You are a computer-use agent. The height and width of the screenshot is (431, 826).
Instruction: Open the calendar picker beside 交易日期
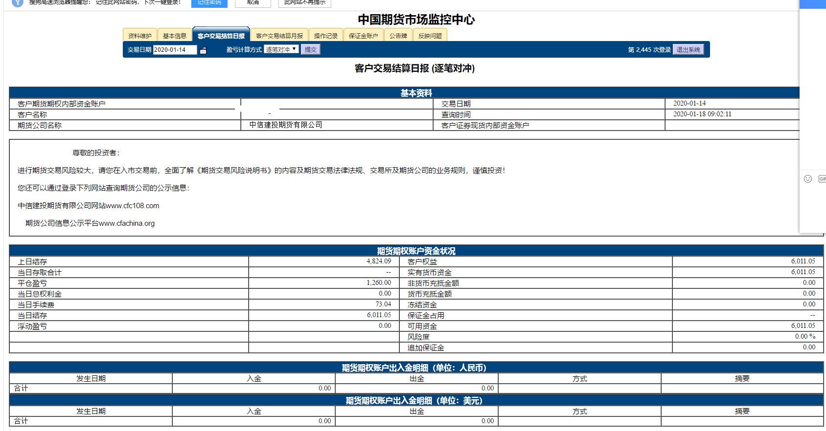pyautogui.click(x=203, y=50)
